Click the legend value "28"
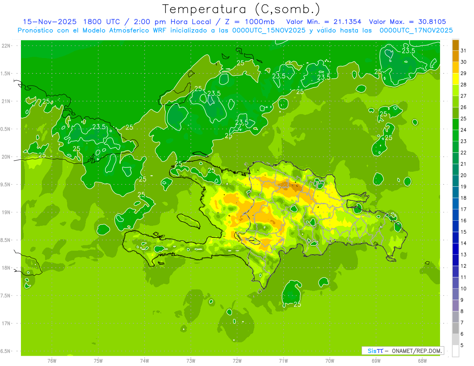This screenshot has height=366, width=474. [x=463, y=84]
